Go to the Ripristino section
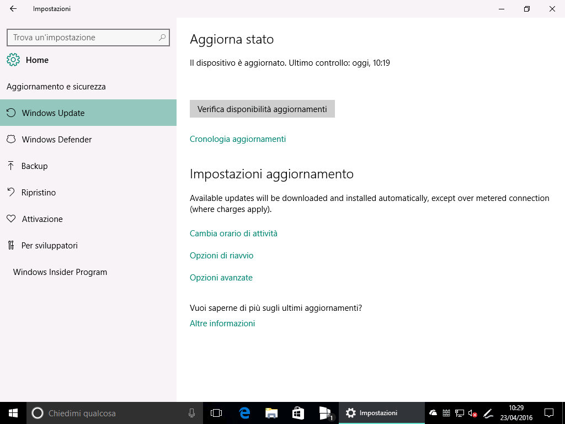The height and width of the screenshot is (424, 565). pyautogui.click(x=88, y=192)
